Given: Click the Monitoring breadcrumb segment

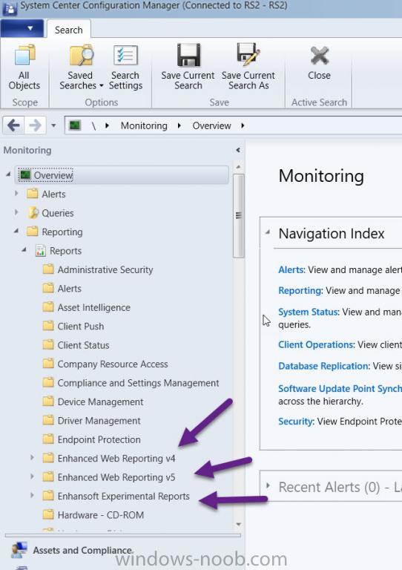Looking at the screenshot, I should [x=144, y=125].
